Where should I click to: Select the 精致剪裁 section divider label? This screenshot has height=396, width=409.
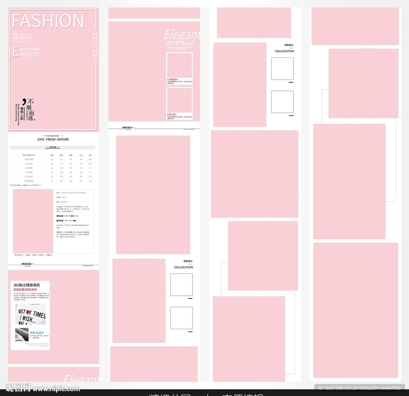pyautogui.click(x=27, y=264)
